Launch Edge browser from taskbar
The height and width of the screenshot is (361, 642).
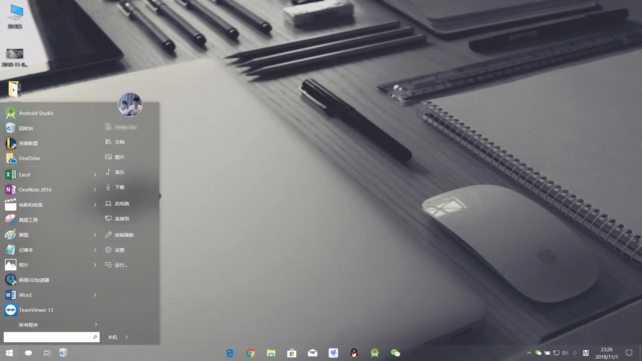tap(230, 353)
